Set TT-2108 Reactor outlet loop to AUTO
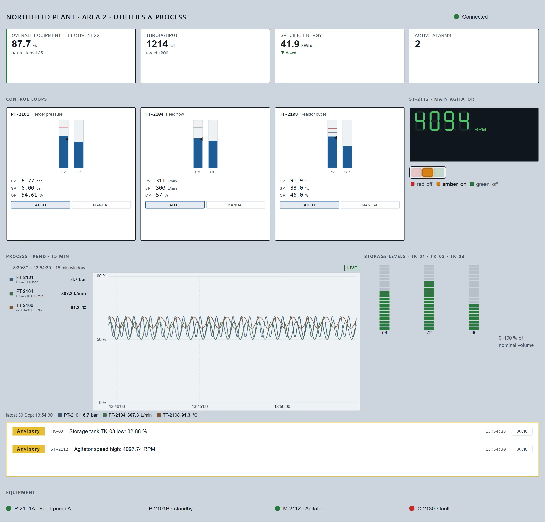The image size is (545, 522). point(309,205)
